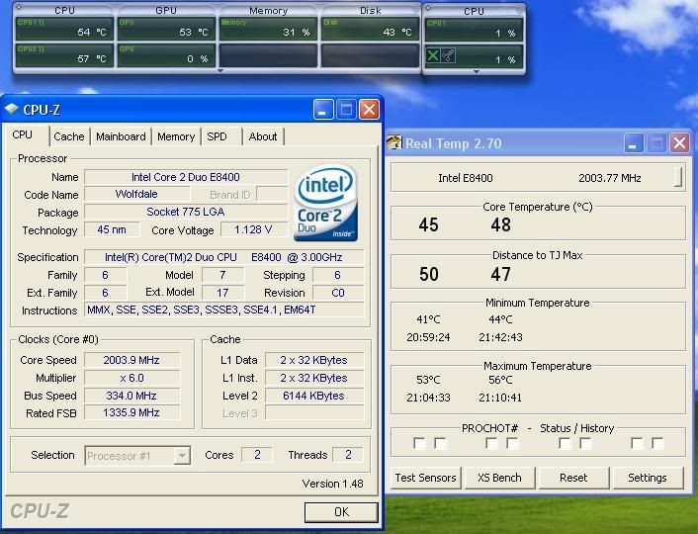Viewport: 698px width, 534px height.
Task: Click Intel E8400 label in Real Temp
Action: click(466, 178)
